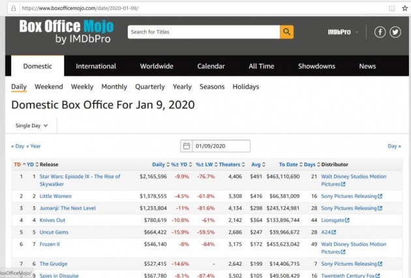
Task: Click the Box Office Mojo logo
Action: point(67,31)
